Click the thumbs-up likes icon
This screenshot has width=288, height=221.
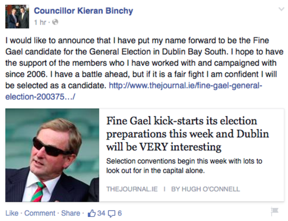(x=92, y=213)
